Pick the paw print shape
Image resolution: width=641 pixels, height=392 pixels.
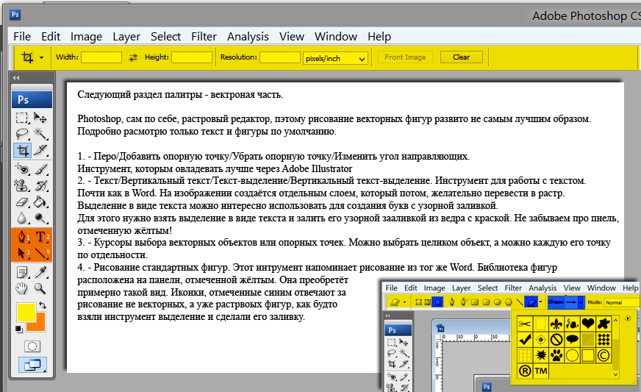point(556,355)
